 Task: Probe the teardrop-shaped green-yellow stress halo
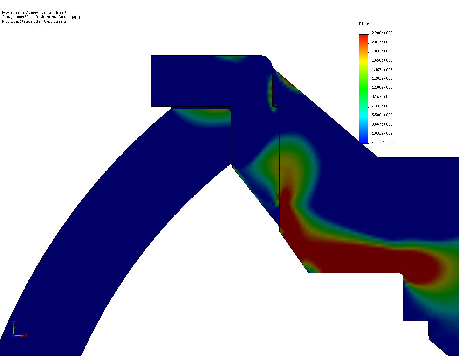click(284, 161)
